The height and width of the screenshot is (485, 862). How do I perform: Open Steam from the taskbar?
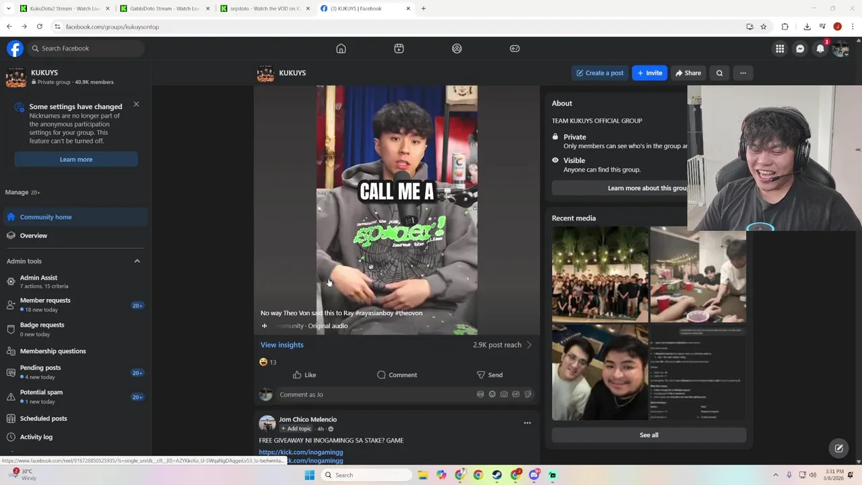click(497, 475)
